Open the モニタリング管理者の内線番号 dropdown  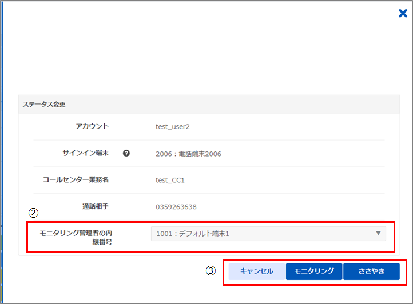coord(268,233)
